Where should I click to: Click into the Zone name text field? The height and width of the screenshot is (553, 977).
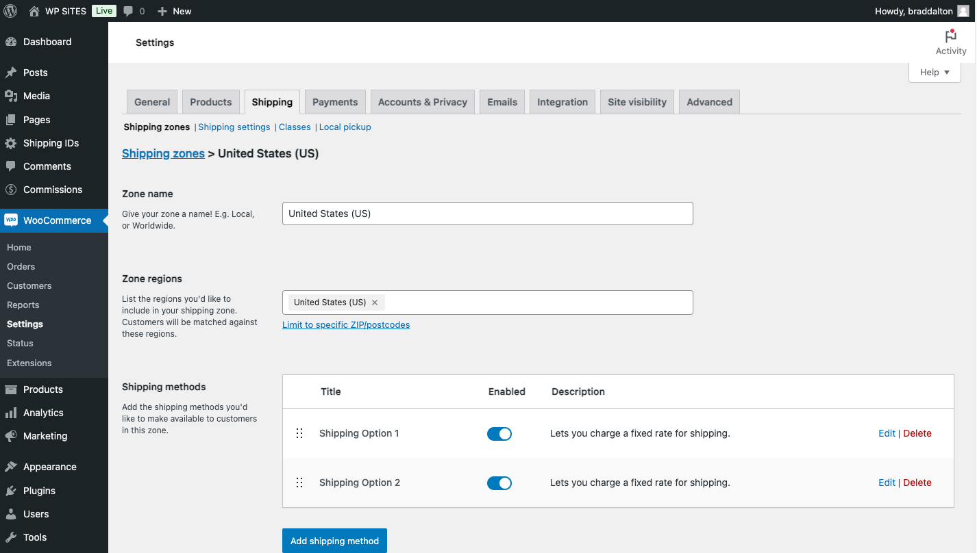[x=487, y=214]
